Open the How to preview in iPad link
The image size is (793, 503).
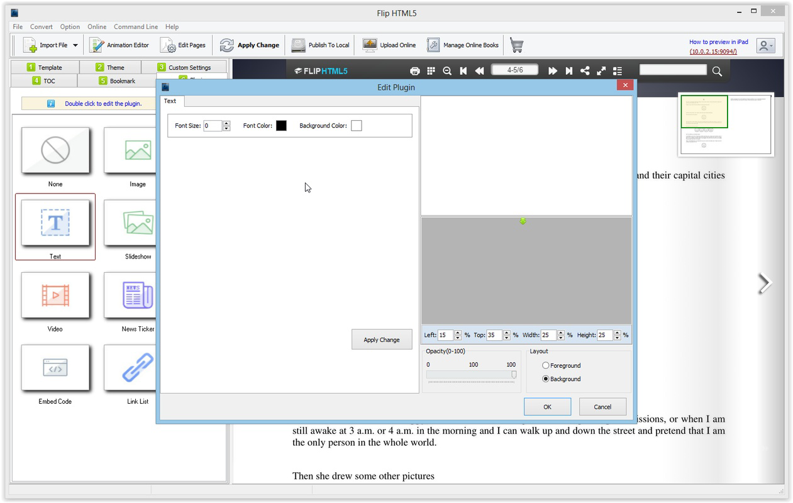click(718, 42)
